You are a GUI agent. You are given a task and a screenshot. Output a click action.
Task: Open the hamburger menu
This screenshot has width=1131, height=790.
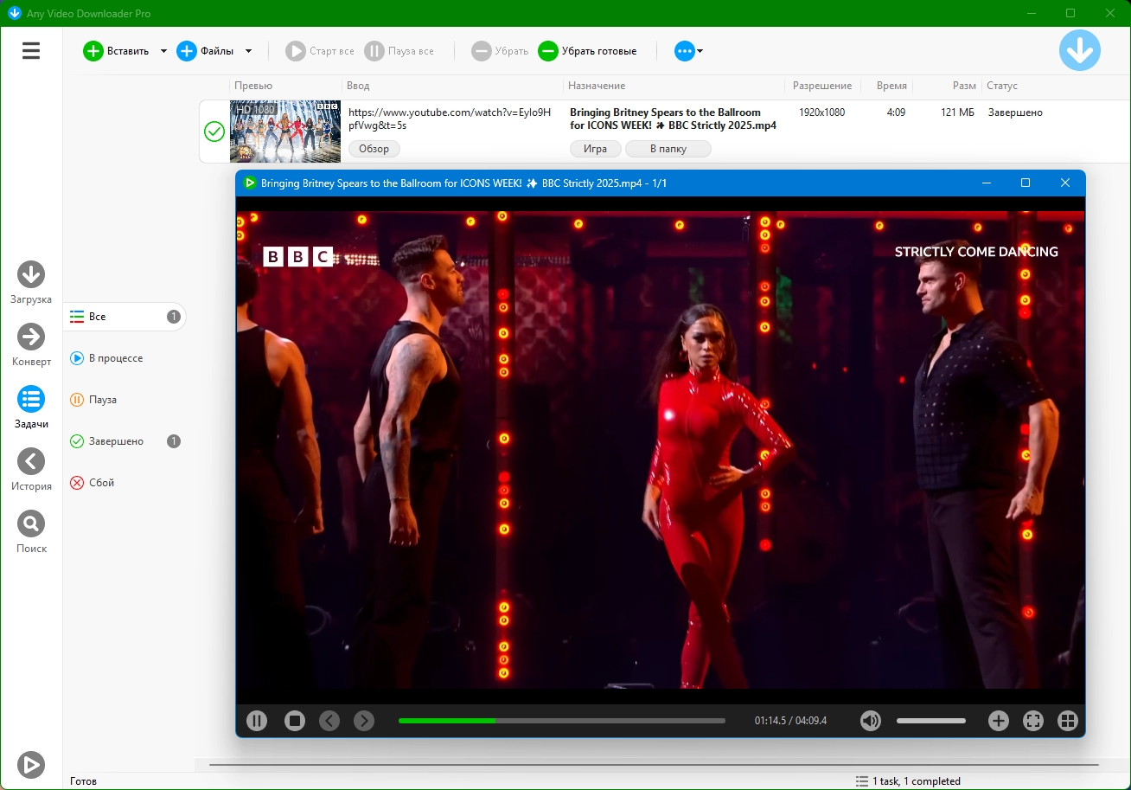coord(31,51)
